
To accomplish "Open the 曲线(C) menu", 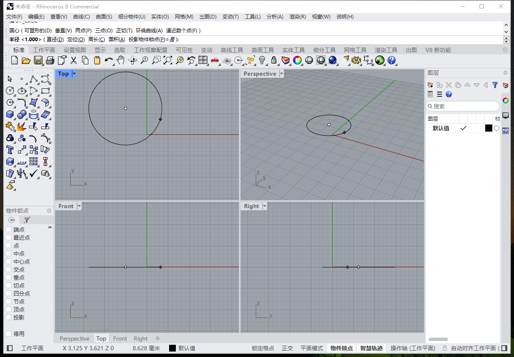I will coord(82,17).
